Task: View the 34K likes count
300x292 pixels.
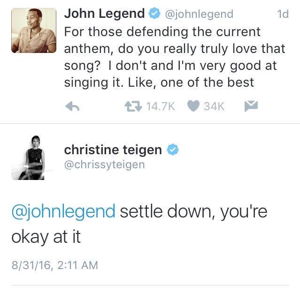Action: (x=214, y=107)
